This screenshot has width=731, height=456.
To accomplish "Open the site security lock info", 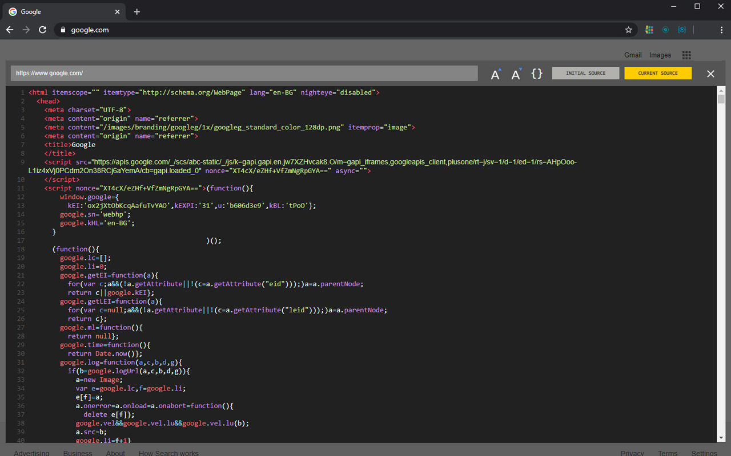I will coord(63,30).
